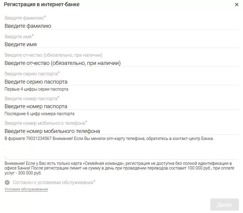Click the hint 'Последние 6 цифр номера паспорта'
The image size is (243, 213).
click(x=40, y=114)
